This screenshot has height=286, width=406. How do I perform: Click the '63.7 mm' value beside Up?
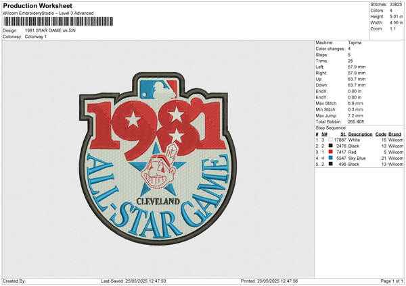point(357,79)
